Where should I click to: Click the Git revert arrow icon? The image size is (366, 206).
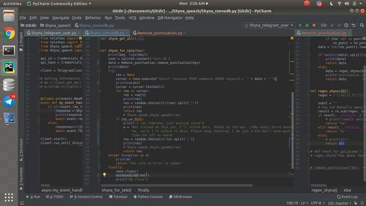coord(353,25)
